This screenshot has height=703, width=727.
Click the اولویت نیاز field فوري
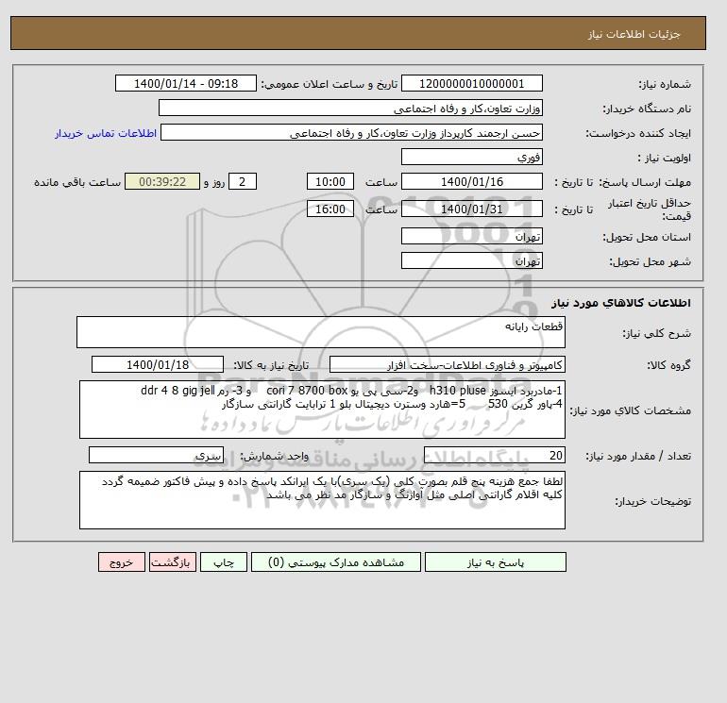click(471, 157)
